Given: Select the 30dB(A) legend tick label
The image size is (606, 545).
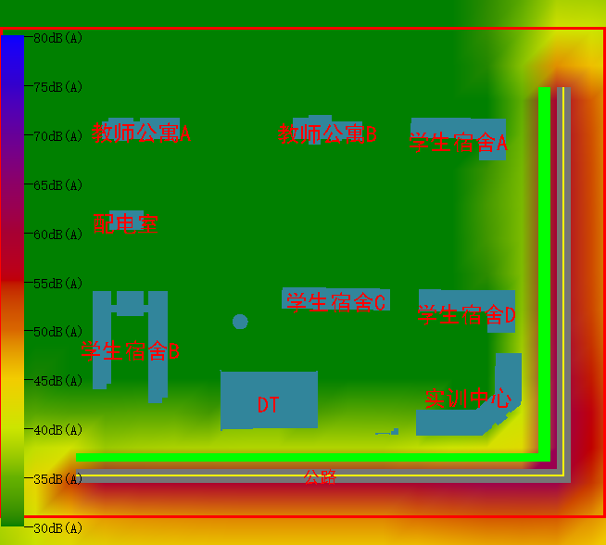Looking at the screenshot, I should click(x=57, y=528).
